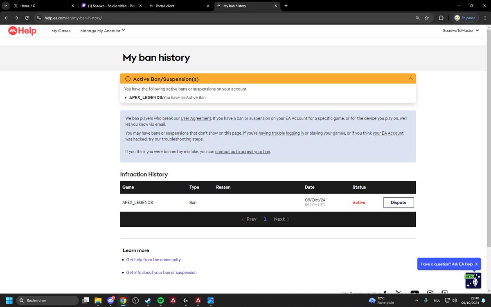Go back using the browser back arrow
The width and height of the screenshot is (491, 307).
6,18
